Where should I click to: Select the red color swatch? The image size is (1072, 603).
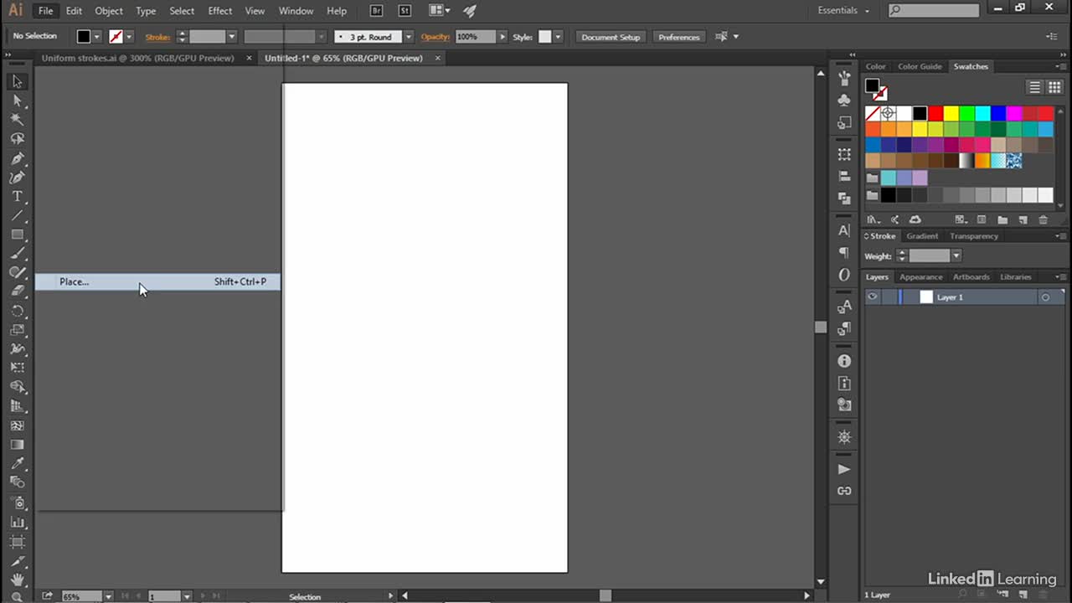tap(935, 113)
